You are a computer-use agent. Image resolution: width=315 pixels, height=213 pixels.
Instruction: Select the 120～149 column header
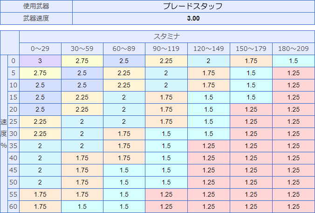pos(209,49)
